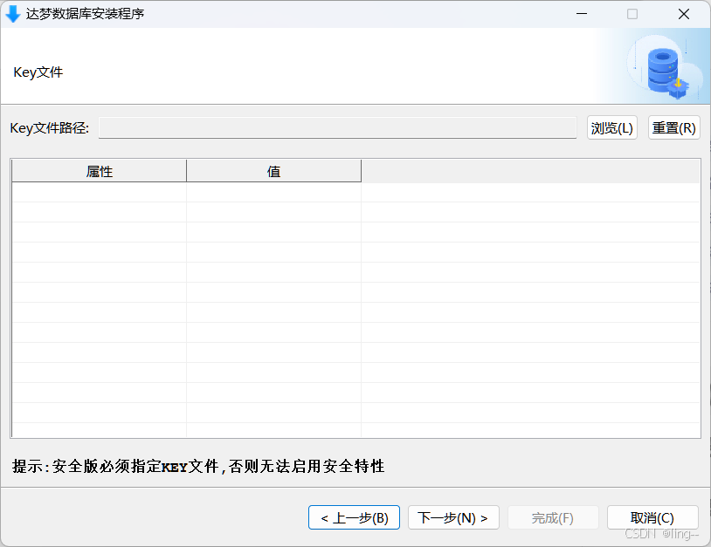This screenshot has width=711, height=547.
Task: Click the 完成(F) finish button
Action: pyautogui.click(x=553, y=517)
